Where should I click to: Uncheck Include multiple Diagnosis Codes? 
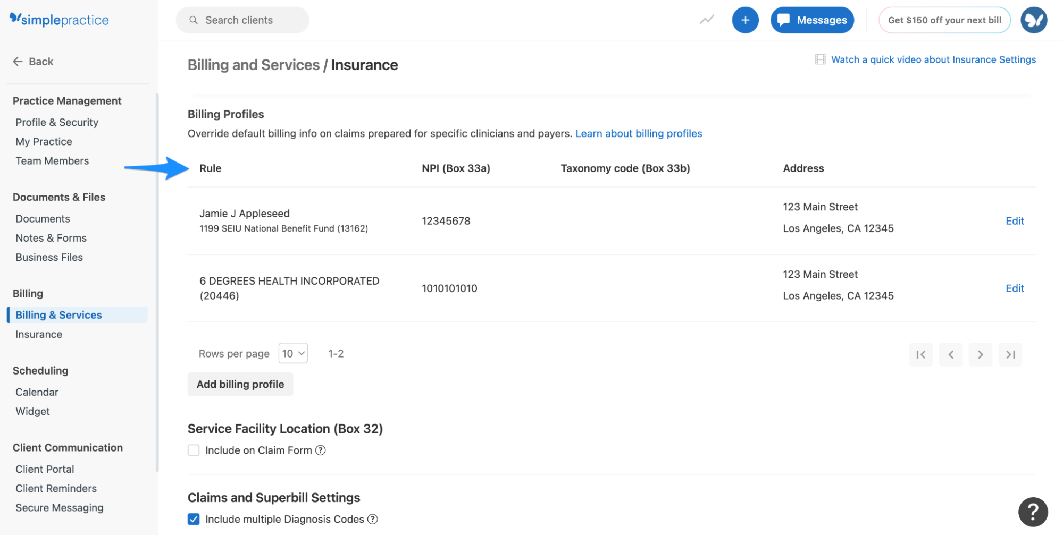[x=194, y=519]
